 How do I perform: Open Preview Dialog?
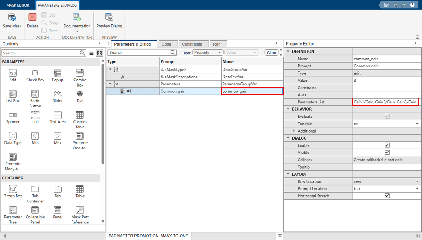[109, 21]
